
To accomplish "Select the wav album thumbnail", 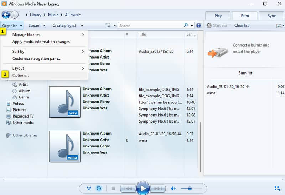I will (x=65, y=102).
